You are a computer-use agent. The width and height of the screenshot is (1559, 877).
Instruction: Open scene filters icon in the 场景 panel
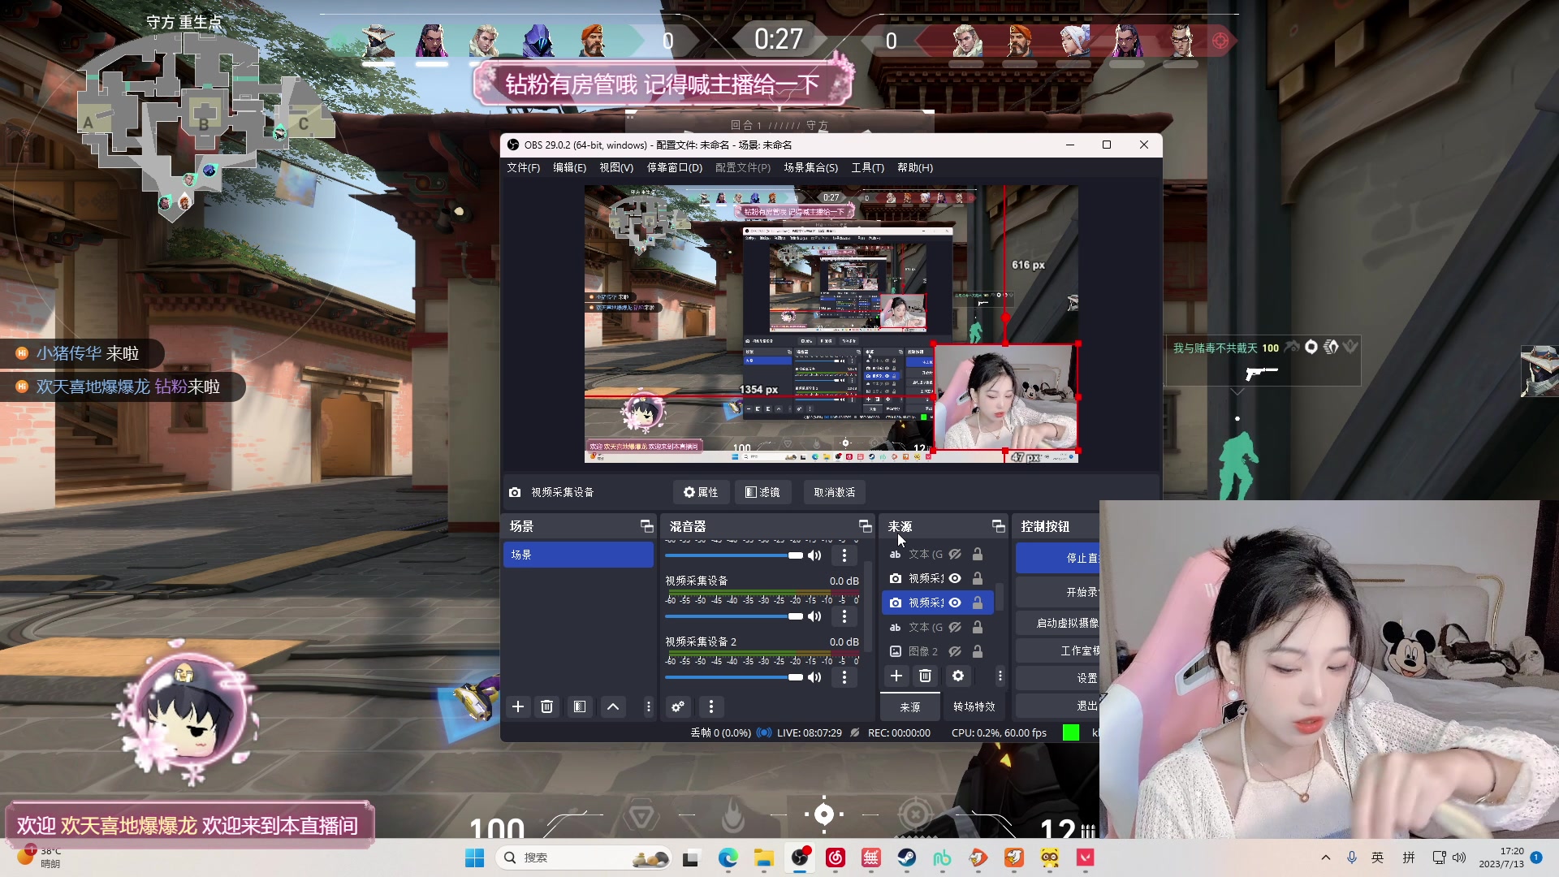580,706
